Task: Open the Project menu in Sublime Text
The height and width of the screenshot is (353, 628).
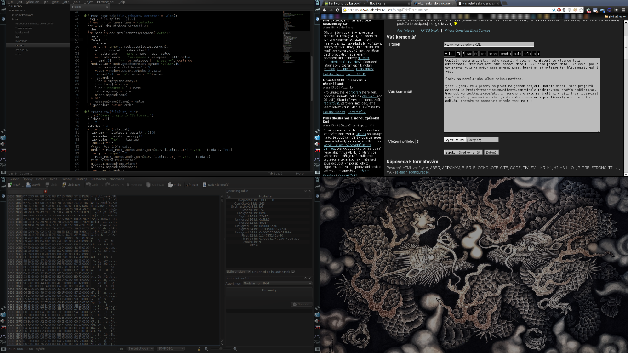Action: point(89,2)
